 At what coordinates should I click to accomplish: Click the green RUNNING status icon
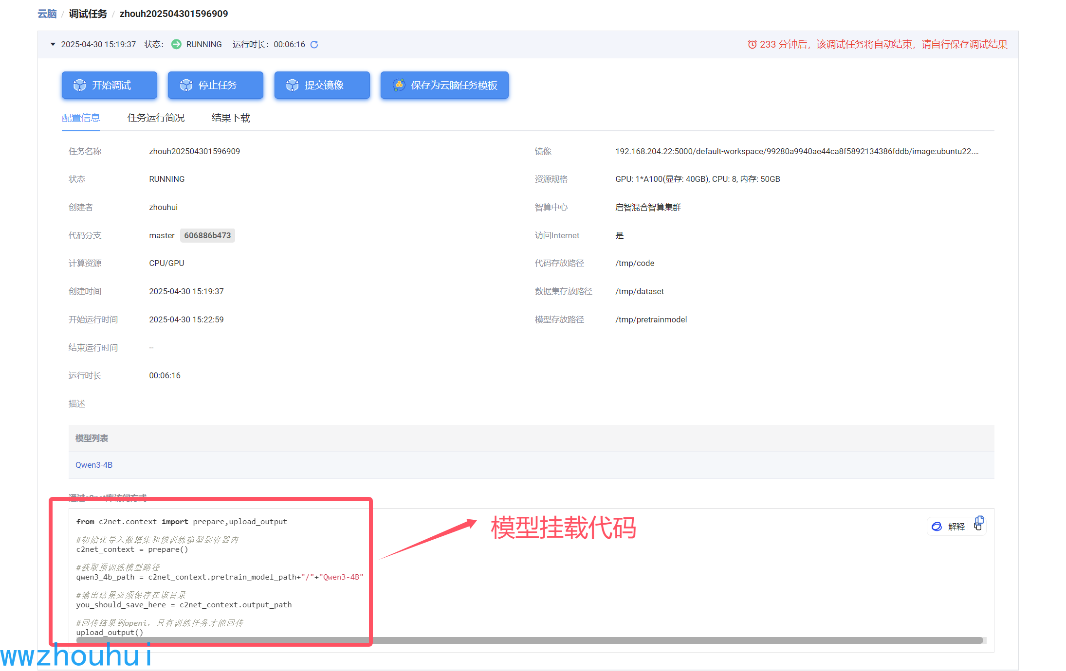pyautogui.click(x=176, y=44)
